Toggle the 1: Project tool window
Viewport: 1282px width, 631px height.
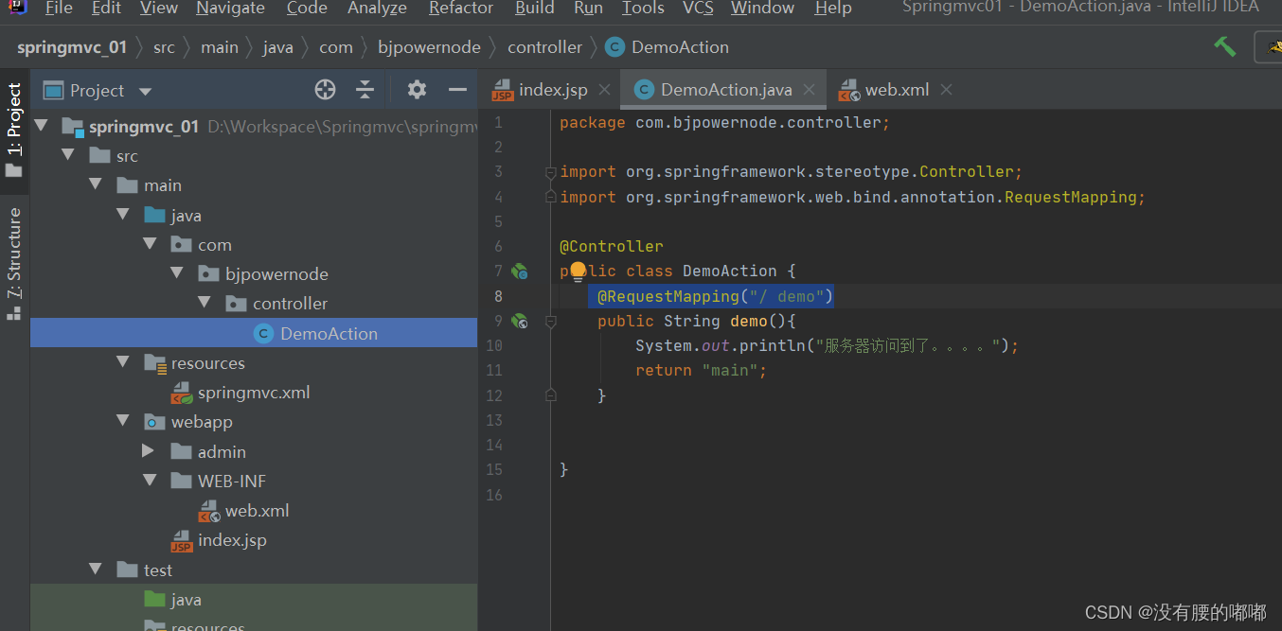(x=14, y=131)
